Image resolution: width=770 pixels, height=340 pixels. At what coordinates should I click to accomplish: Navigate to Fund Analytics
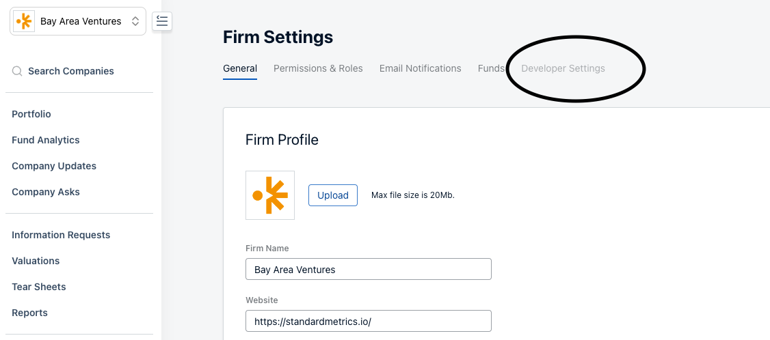(46, 140)
